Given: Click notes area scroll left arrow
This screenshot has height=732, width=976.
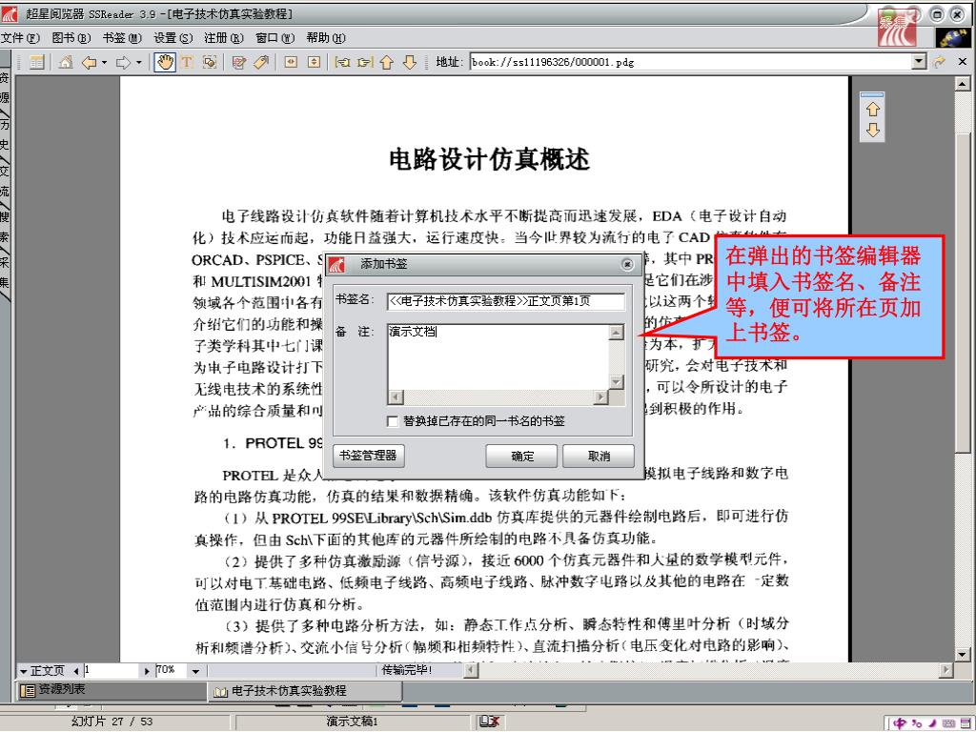Looking at the screenshot, I should pos(396,397).
